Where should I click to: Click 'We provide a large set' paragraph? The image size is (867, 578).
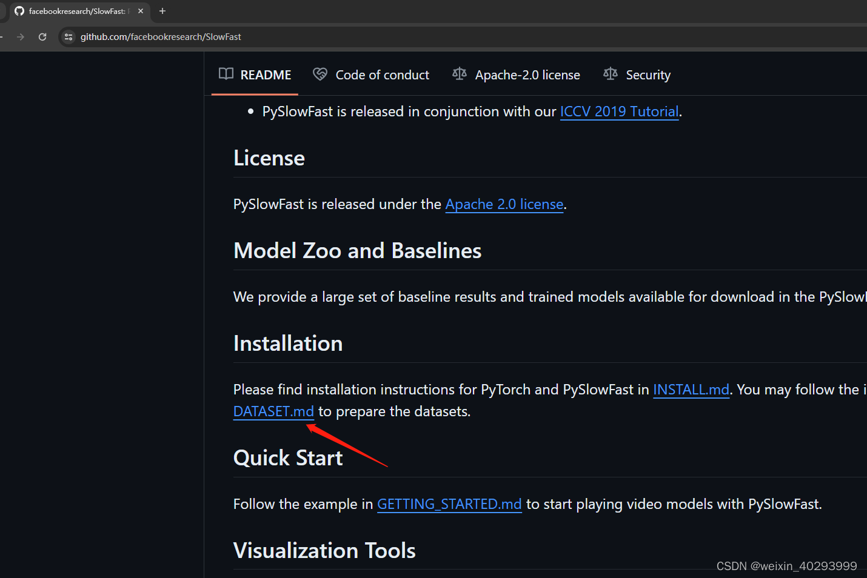tap(550, 297)
